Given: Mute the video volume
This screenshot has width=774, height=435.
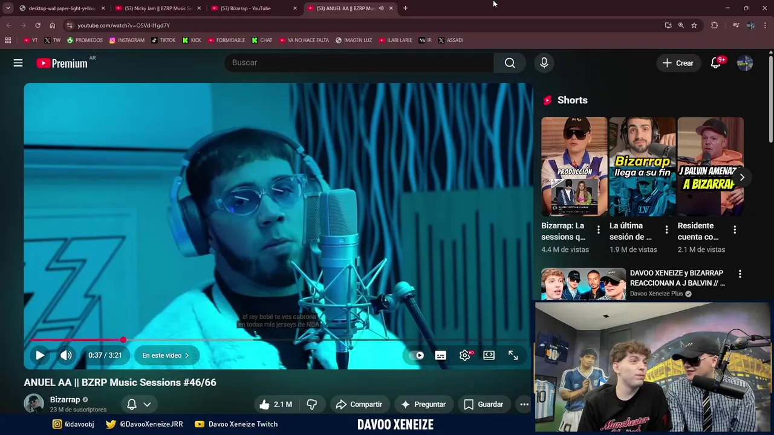Looking at the screenshot, I should (x=66, y=355).
